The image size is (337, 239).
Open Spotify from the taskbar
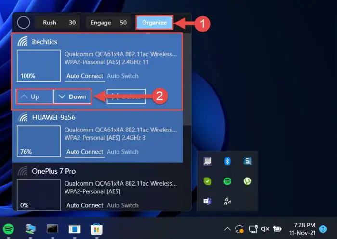coord(8,229)
